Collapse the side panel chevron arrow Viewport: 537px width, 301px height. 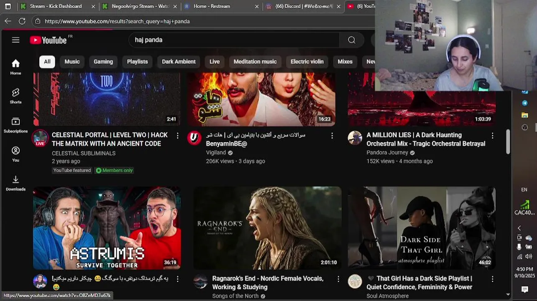pyautogui.click(x=519, y=228)
